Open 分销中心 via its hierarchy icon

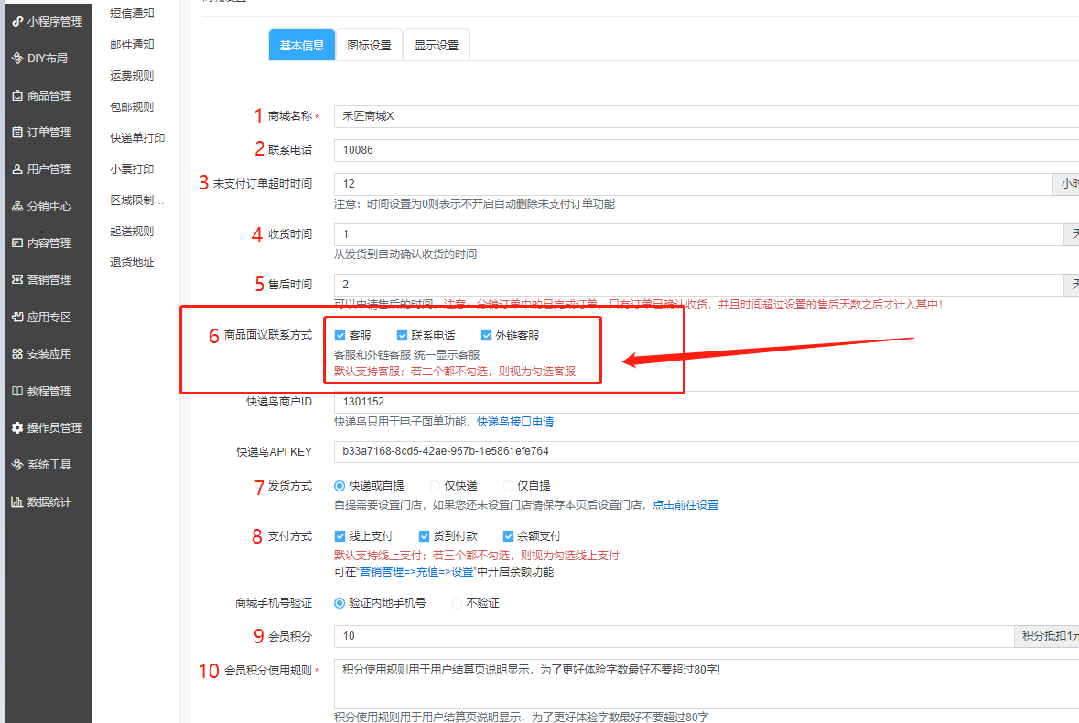(x=17, y=207)
